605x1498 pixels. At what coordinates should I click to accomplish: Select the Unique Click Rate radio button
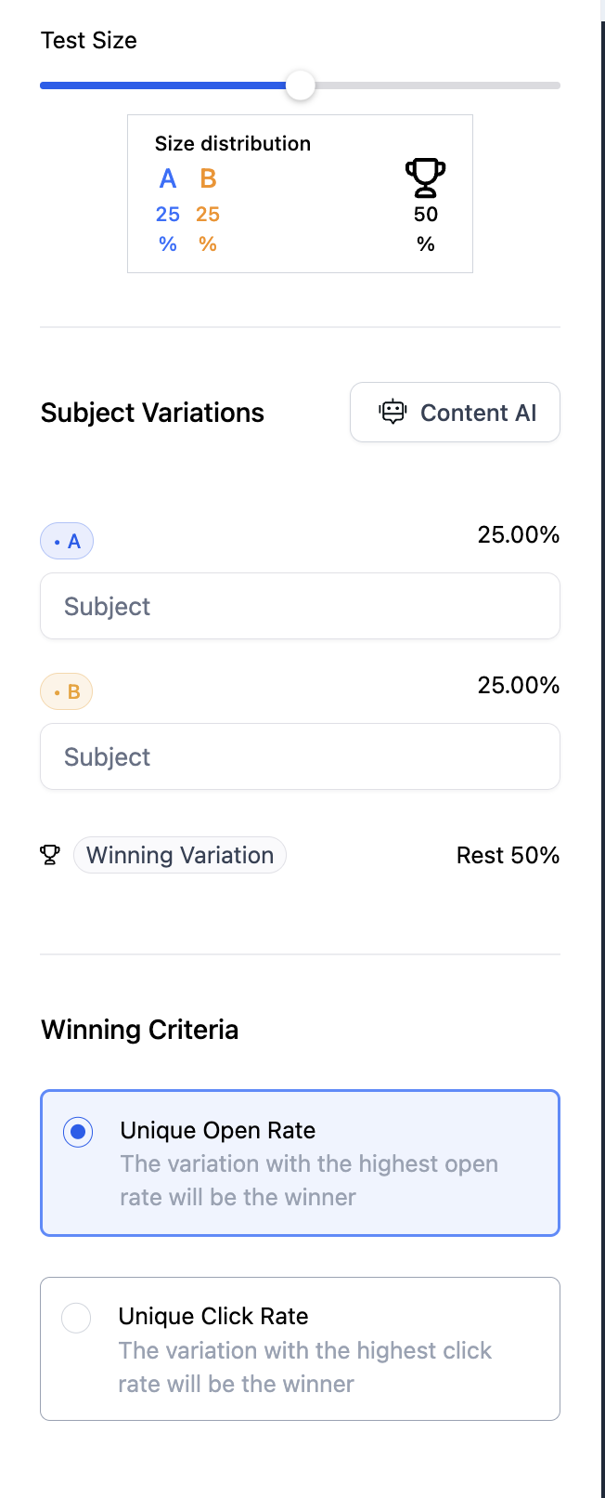coord(76,1318)
